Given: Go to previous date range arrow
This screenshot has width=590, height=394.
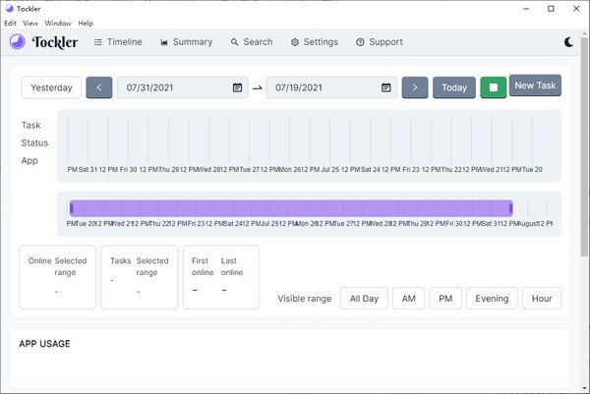Looking at the screenshot, I should coord(99,87).
